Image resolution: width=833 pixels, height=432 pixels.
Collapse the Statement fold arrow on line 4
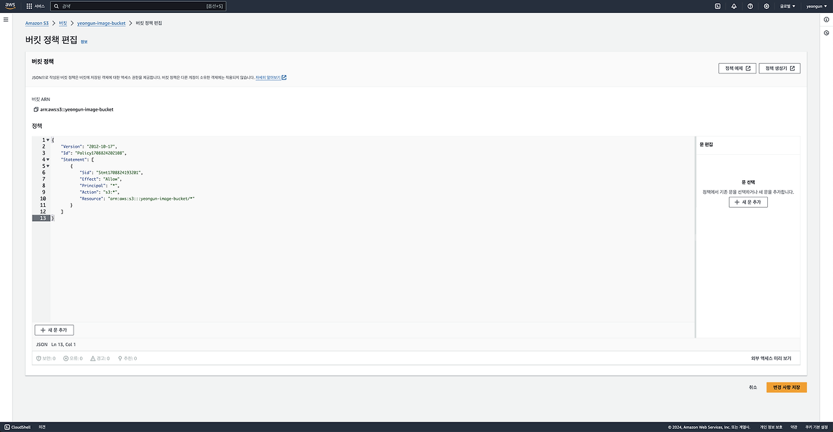[48, 159]
